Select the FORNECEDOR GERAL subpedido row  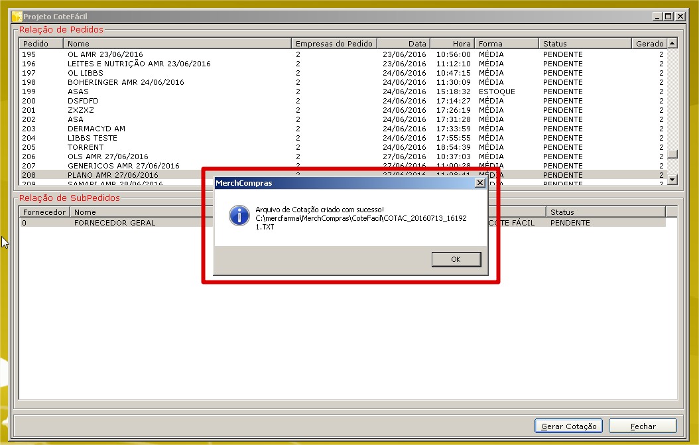114,223
